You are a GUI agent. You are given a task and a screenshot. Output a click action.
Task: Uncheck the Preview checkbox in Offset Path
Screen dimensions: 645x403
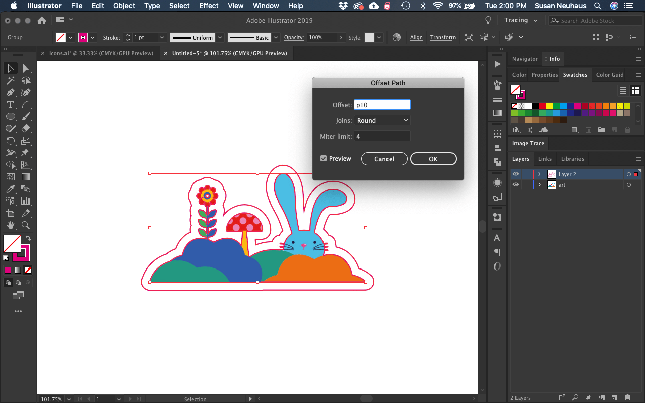point(323,158)
